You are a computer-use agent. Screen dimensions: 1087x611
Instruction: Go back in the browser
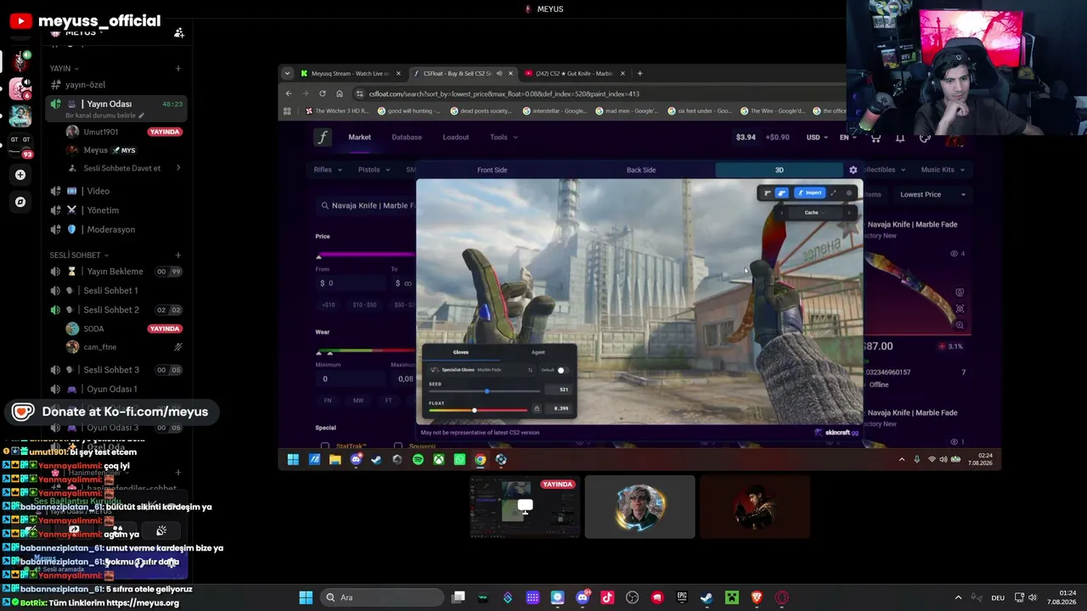click(x=289, y=93)
